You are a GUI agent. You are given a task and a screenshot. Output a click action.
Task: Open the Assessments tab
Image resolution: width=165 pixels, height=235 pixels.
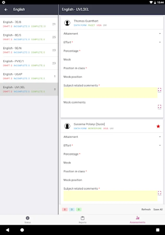(137, 220)
